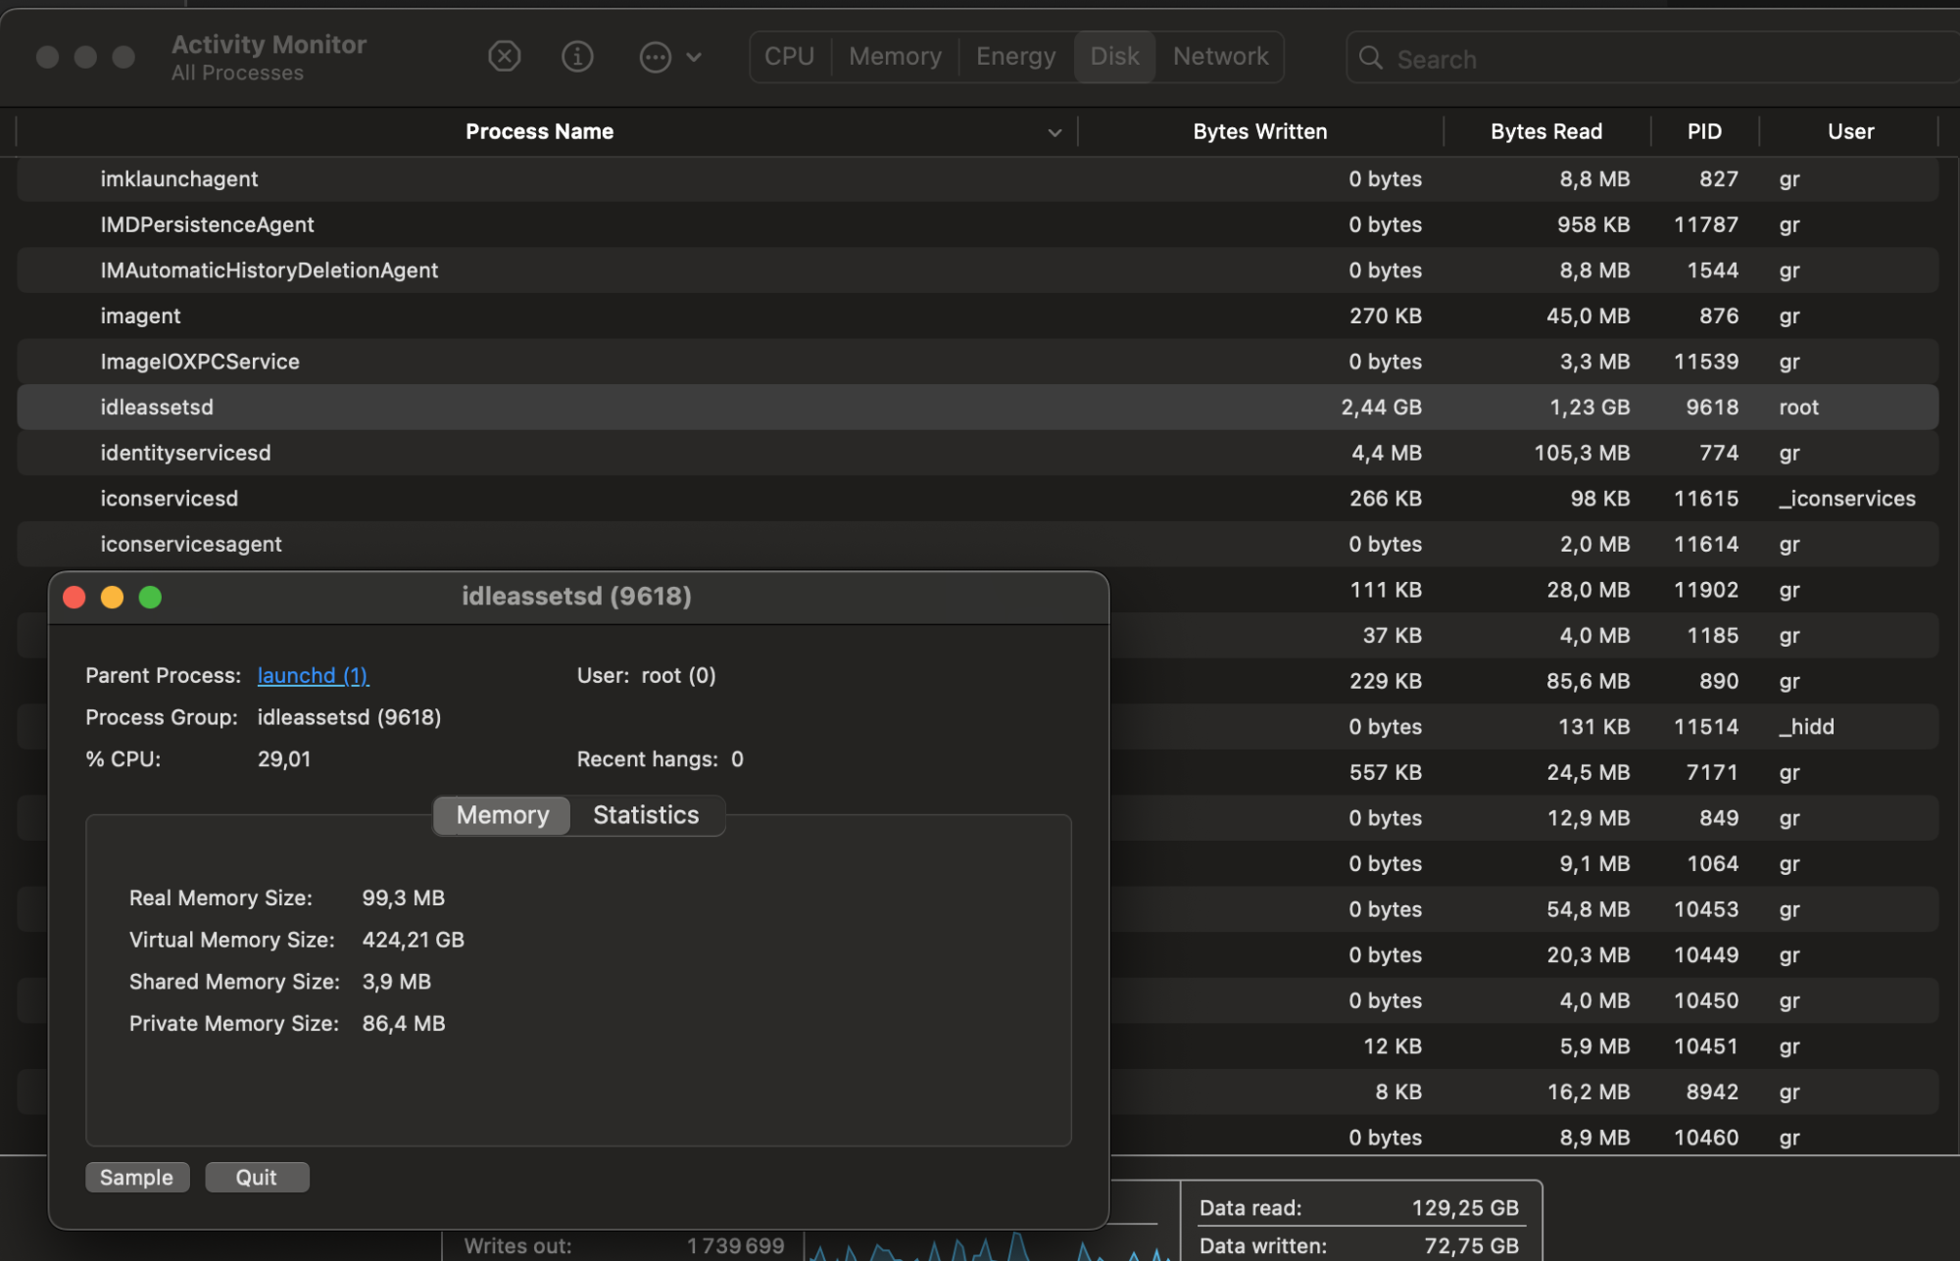This screenshot has height=1261, width=1960.
Task: Click the Data written 72,75 GB value
Action: click(x=1471, y=1246)
